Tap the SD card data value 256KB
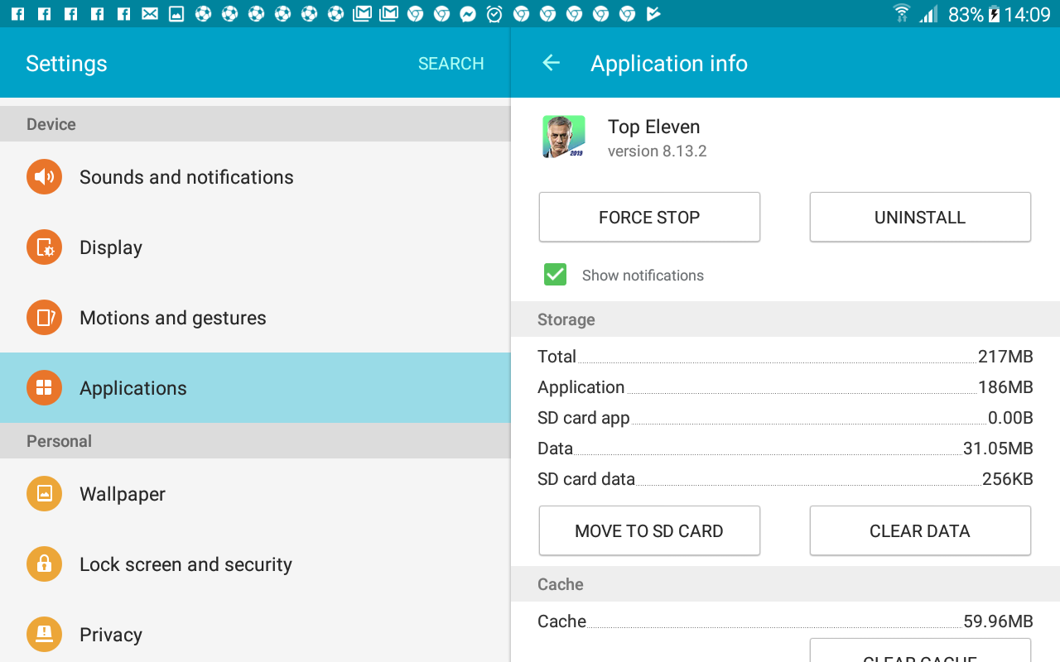This screenshot has width=1060, height=662. pyautogui.click(x=1008, y=479)
